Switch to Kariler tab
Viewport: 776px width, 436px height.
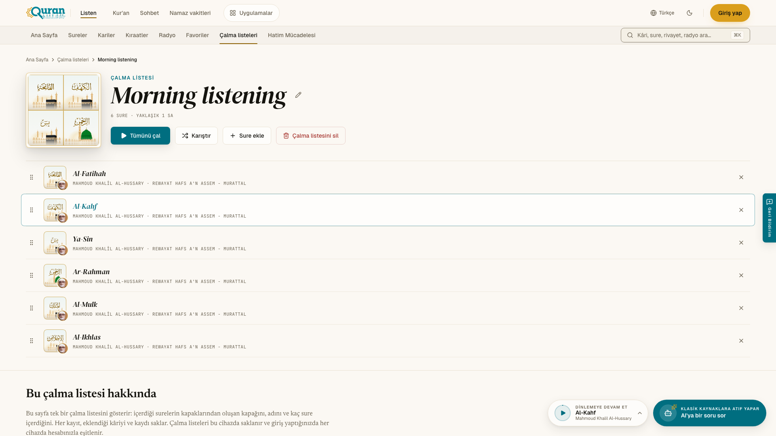pyautogui.click(x=106, y=35)
